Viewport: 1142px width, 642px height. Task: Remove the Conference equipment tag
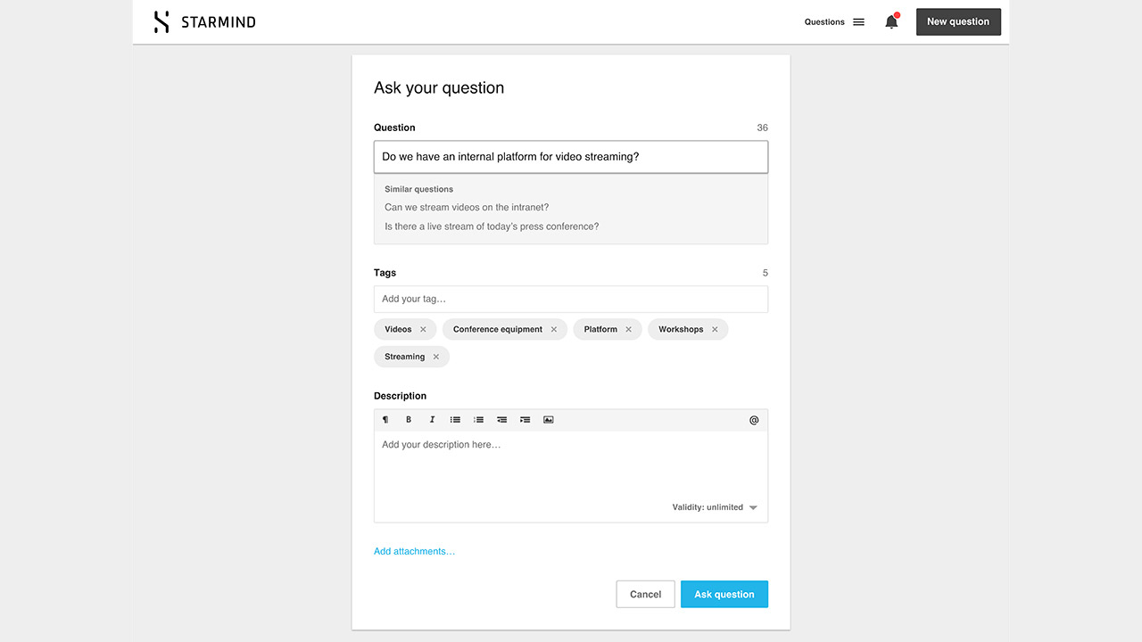(553, 330)
